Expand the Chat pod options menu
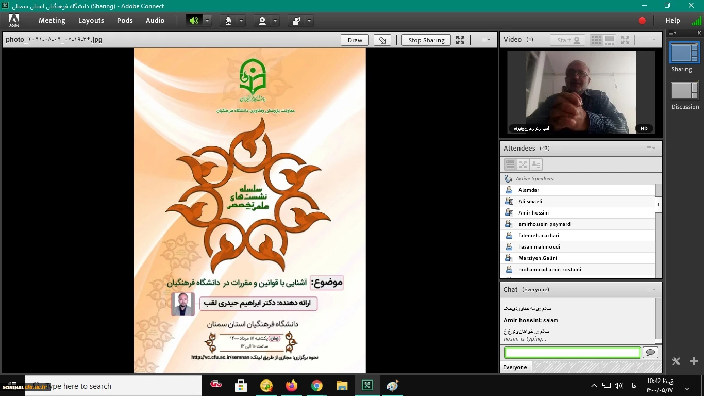The image size is (704, 396). pos(651,290)
